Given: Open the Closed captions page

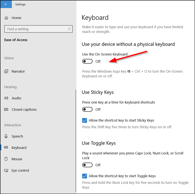Looking at the screenshot, I should tap(24, 110).
